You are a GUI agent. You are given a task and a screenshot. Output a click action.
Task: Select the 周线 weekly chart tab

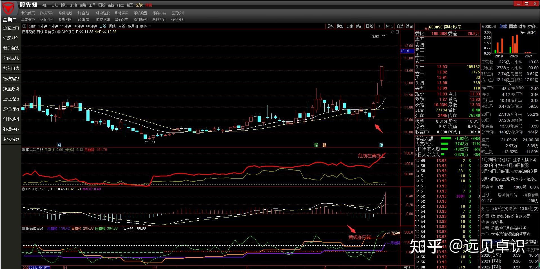click(112, 26)
